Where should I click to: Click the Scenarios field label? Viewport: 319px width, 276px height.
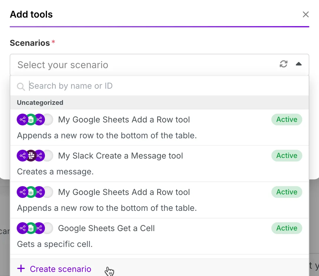(x=30, y=43)
